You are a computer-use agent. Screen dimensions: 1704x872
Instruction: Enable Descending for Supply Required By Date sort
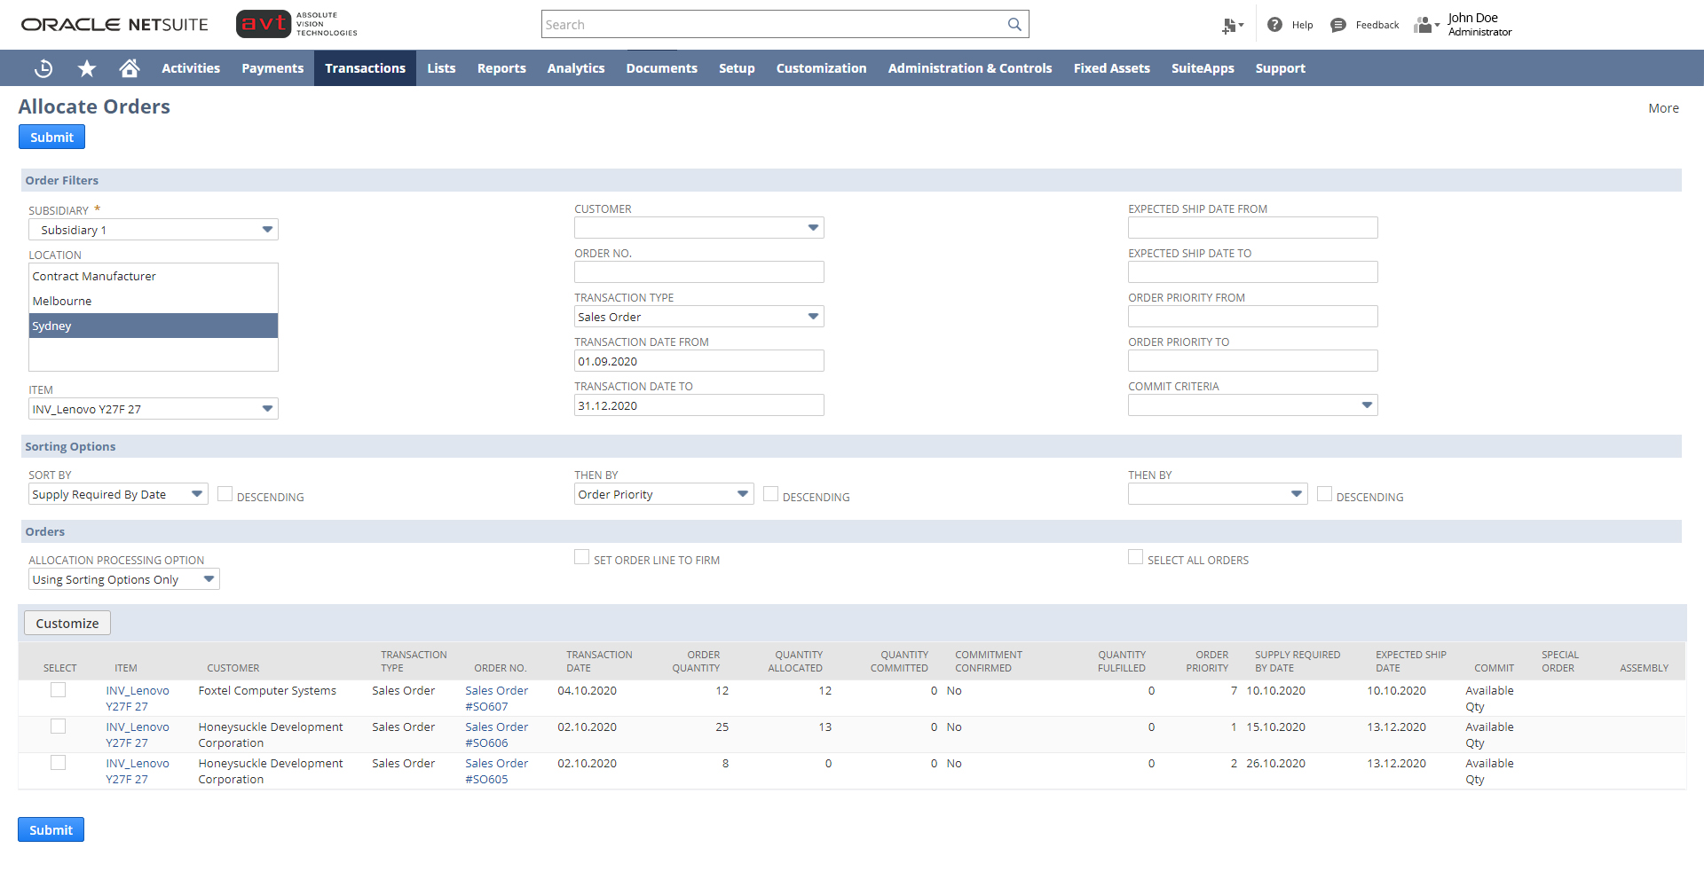pos(225,492)
